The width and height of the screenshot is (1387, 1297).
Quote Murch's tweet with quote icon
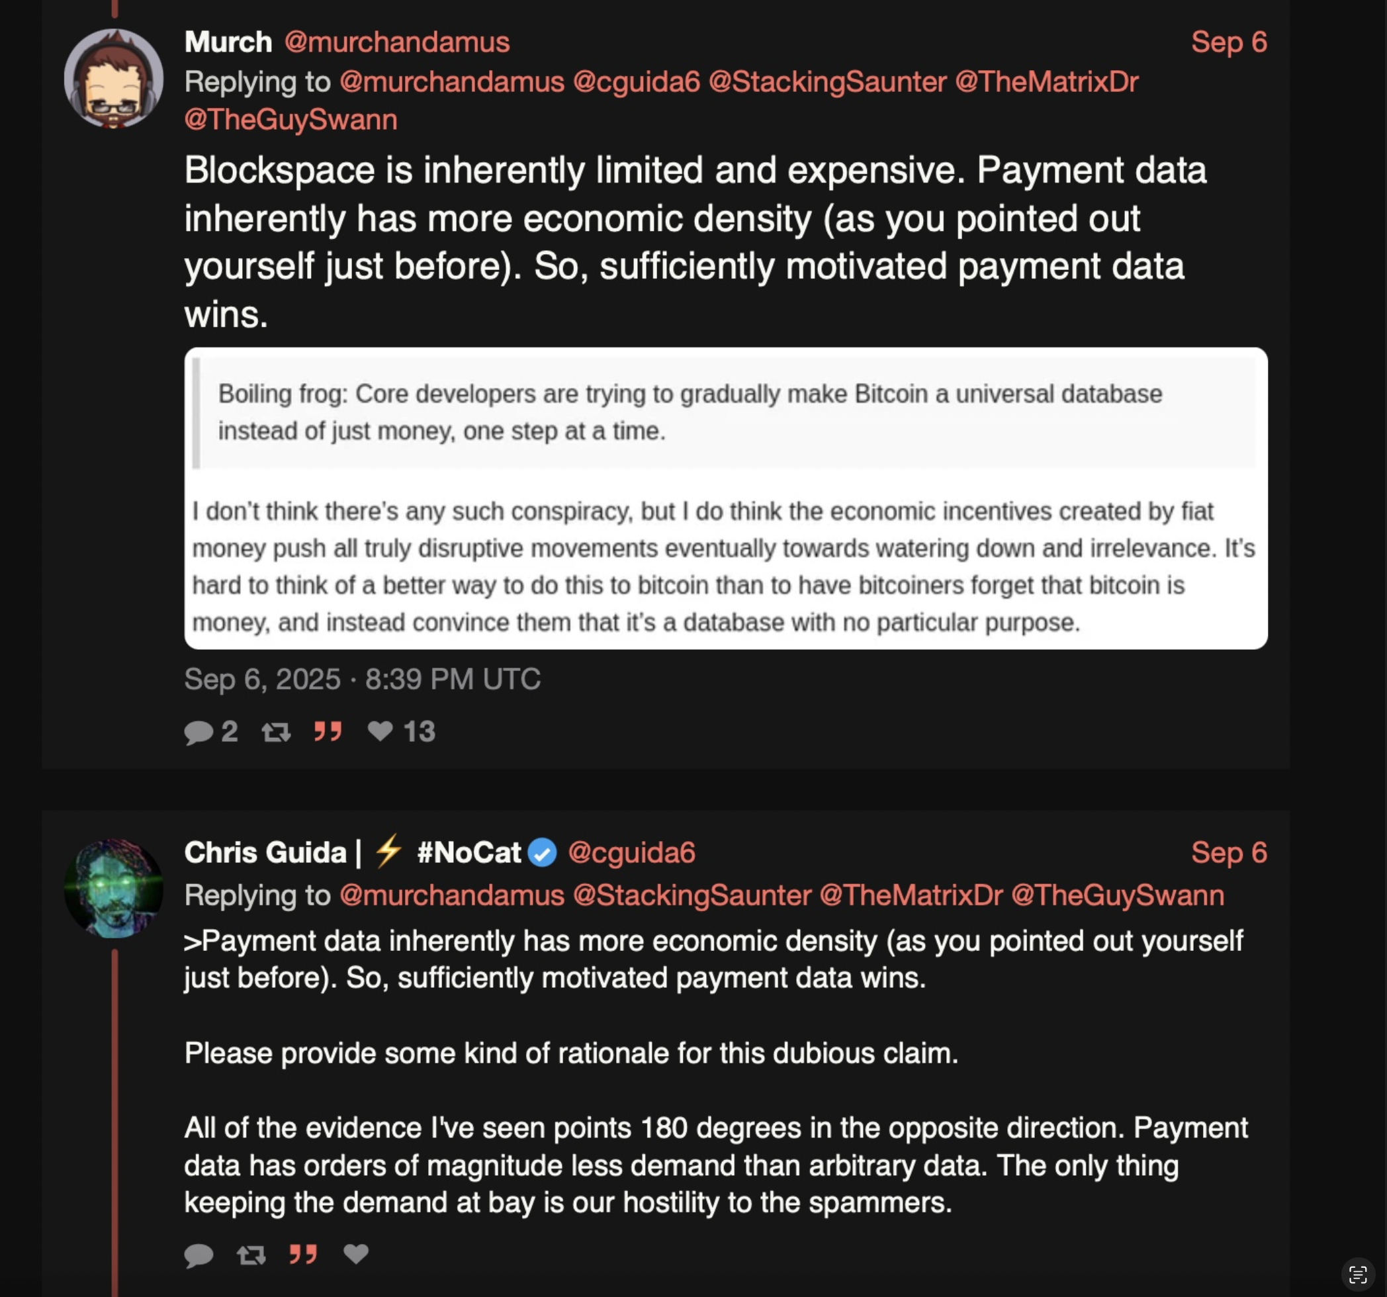coord(328,732)
